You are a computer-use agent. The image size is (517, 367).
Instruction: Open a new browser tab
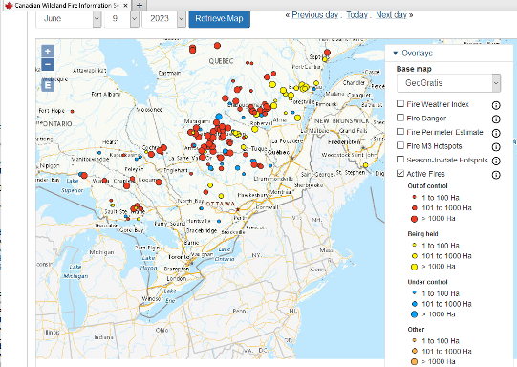pyautogui.click(x=140, y=6)
